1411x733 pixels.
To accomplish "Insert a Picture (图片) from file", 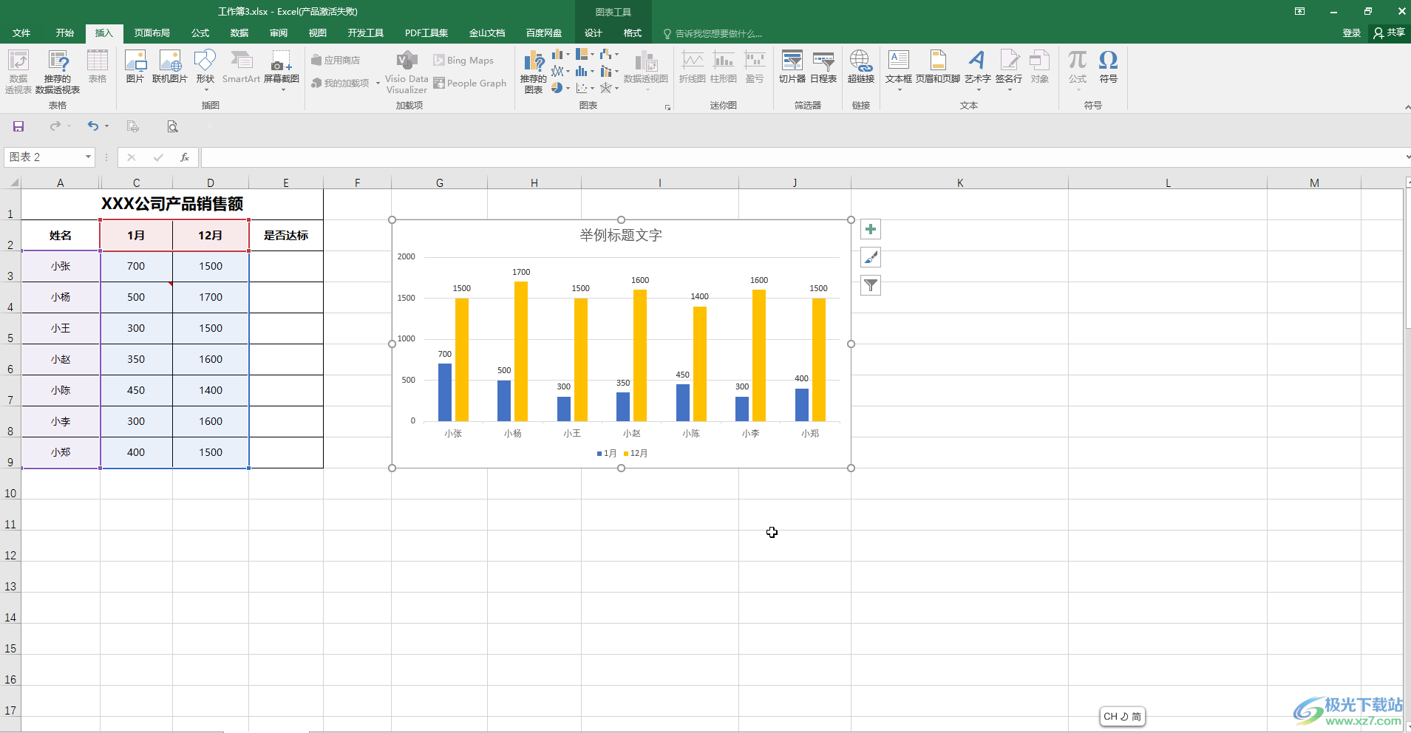I will click(x=135, y=67).
